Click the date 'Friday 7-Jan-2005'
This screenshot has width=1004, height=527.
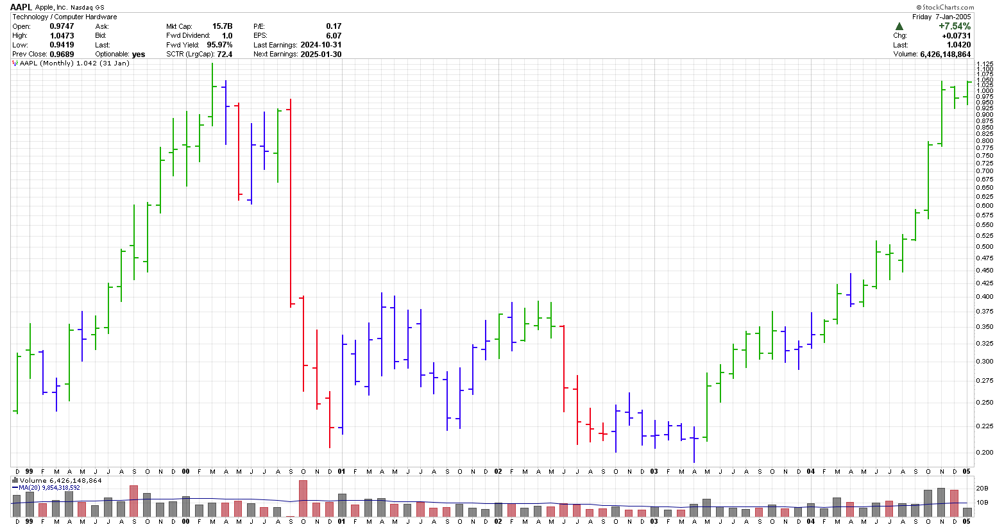941,17
